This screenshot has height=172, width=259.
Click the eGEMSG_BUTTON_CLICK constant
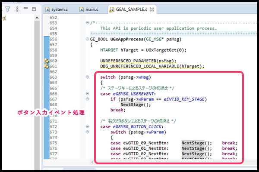[137, 127]
